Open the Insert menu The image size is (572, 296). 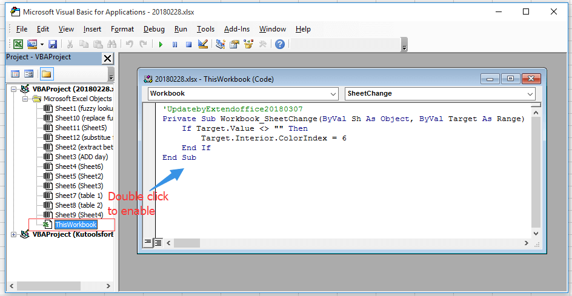(92, 29)
